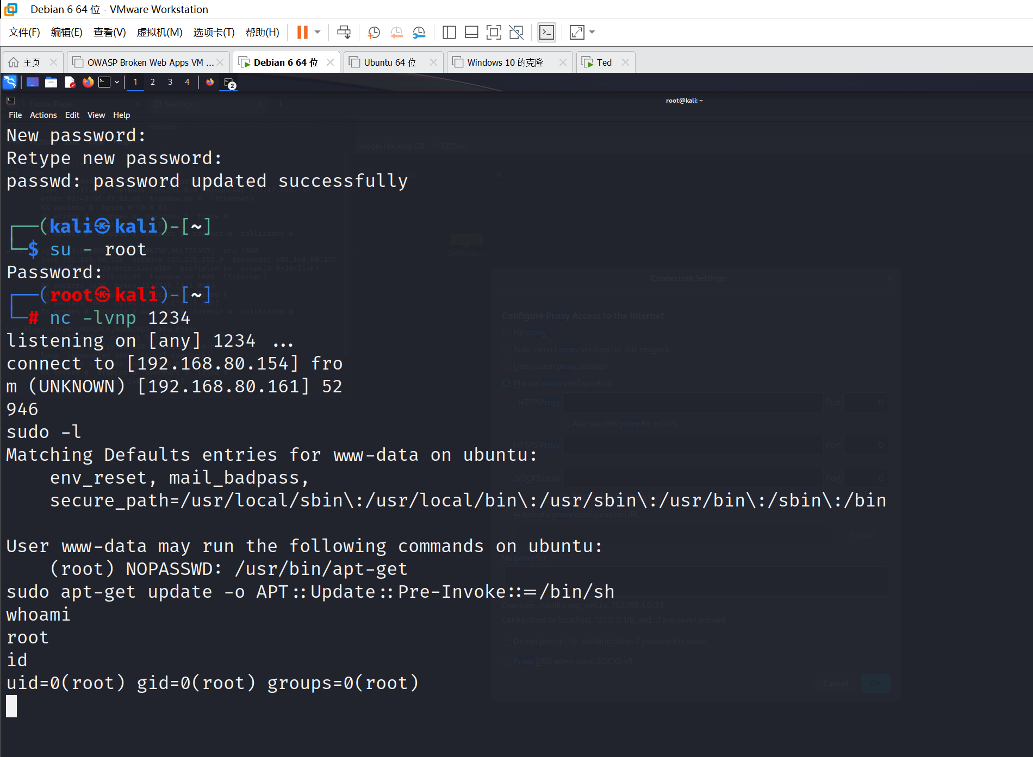Take a snapshot of the VM
The height and width of the screenshot is (757, 1033).
pos(374,32)
